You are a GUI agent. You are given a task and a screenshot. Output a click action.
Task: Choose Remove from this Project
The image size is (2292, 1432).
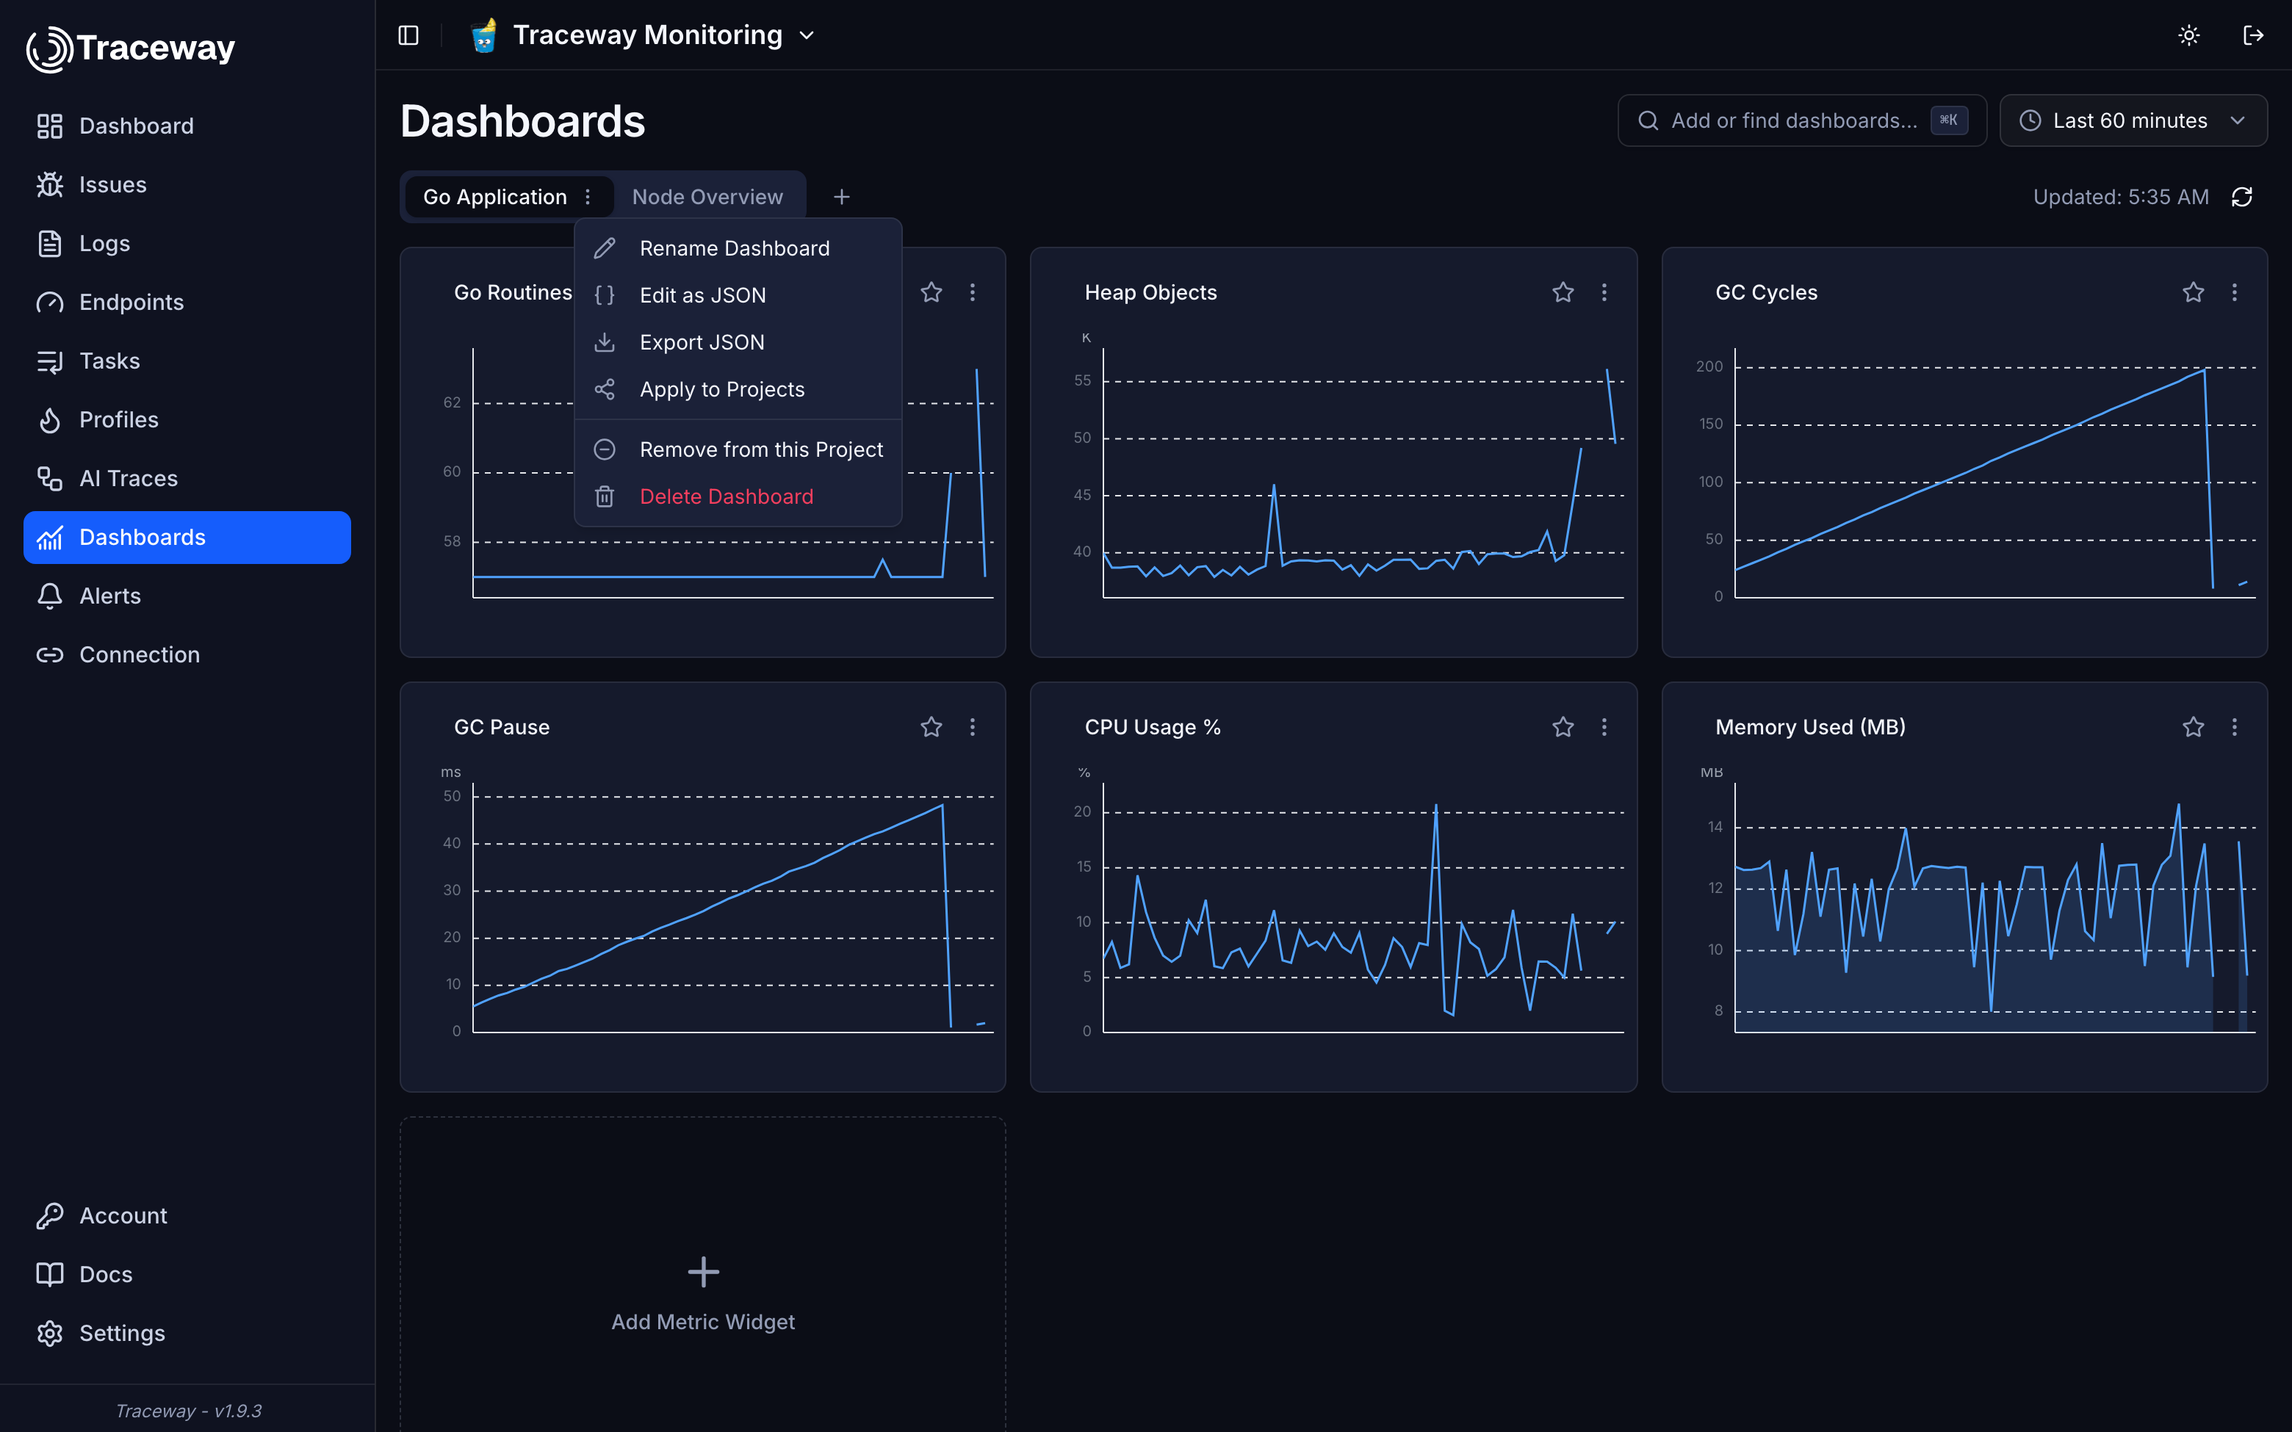tap(738, 450)
